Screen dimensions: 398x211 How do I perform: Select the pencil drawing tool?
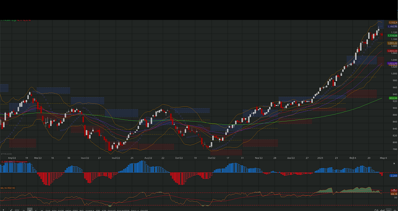pyautogui.click(x=11, y=210)
